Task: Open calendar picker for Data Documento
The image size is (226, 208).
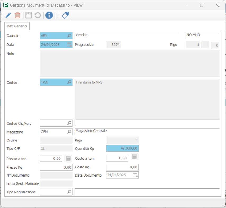Action: [x=135, y=175]
